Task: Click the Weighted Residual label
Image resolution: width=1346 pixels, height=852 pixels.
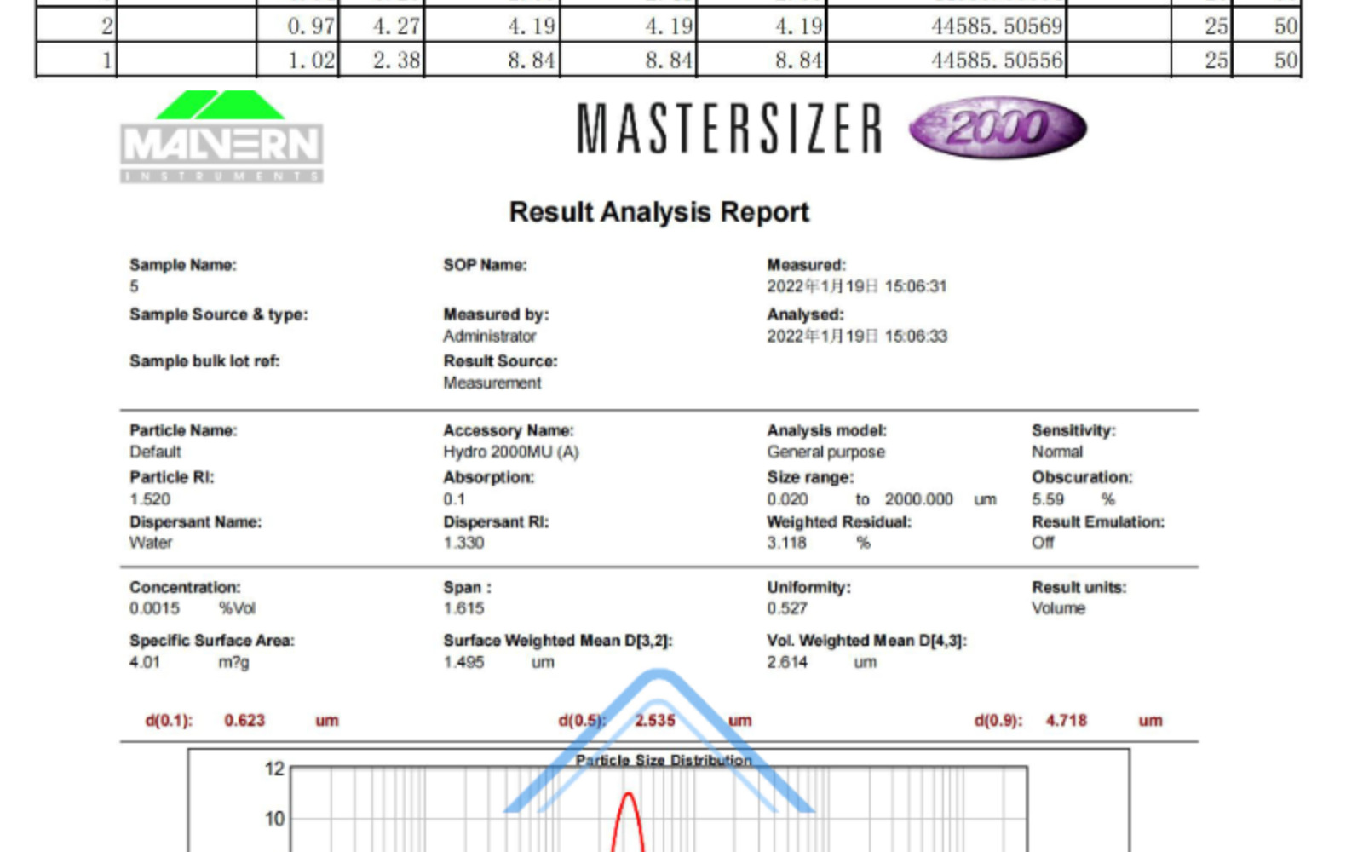Action: [x=839, y=521]
